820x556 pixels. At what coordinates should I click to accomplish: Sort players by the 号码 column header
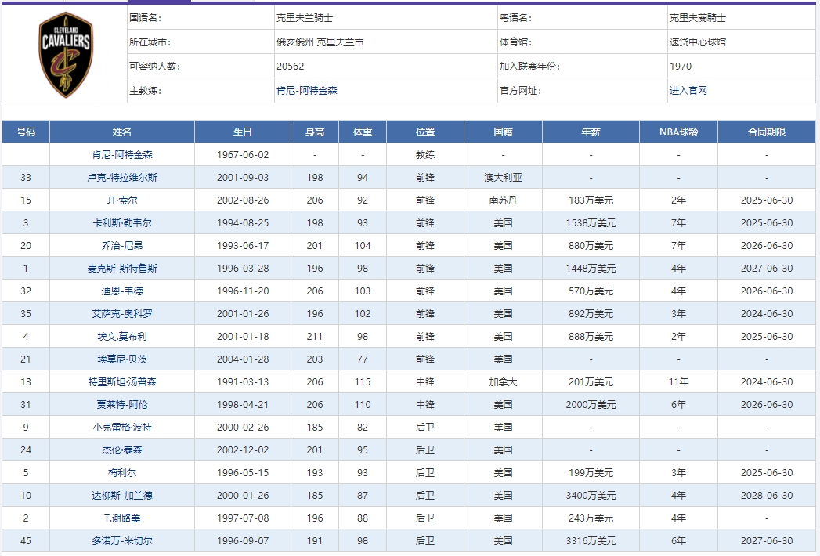click(x=26, y=132)
